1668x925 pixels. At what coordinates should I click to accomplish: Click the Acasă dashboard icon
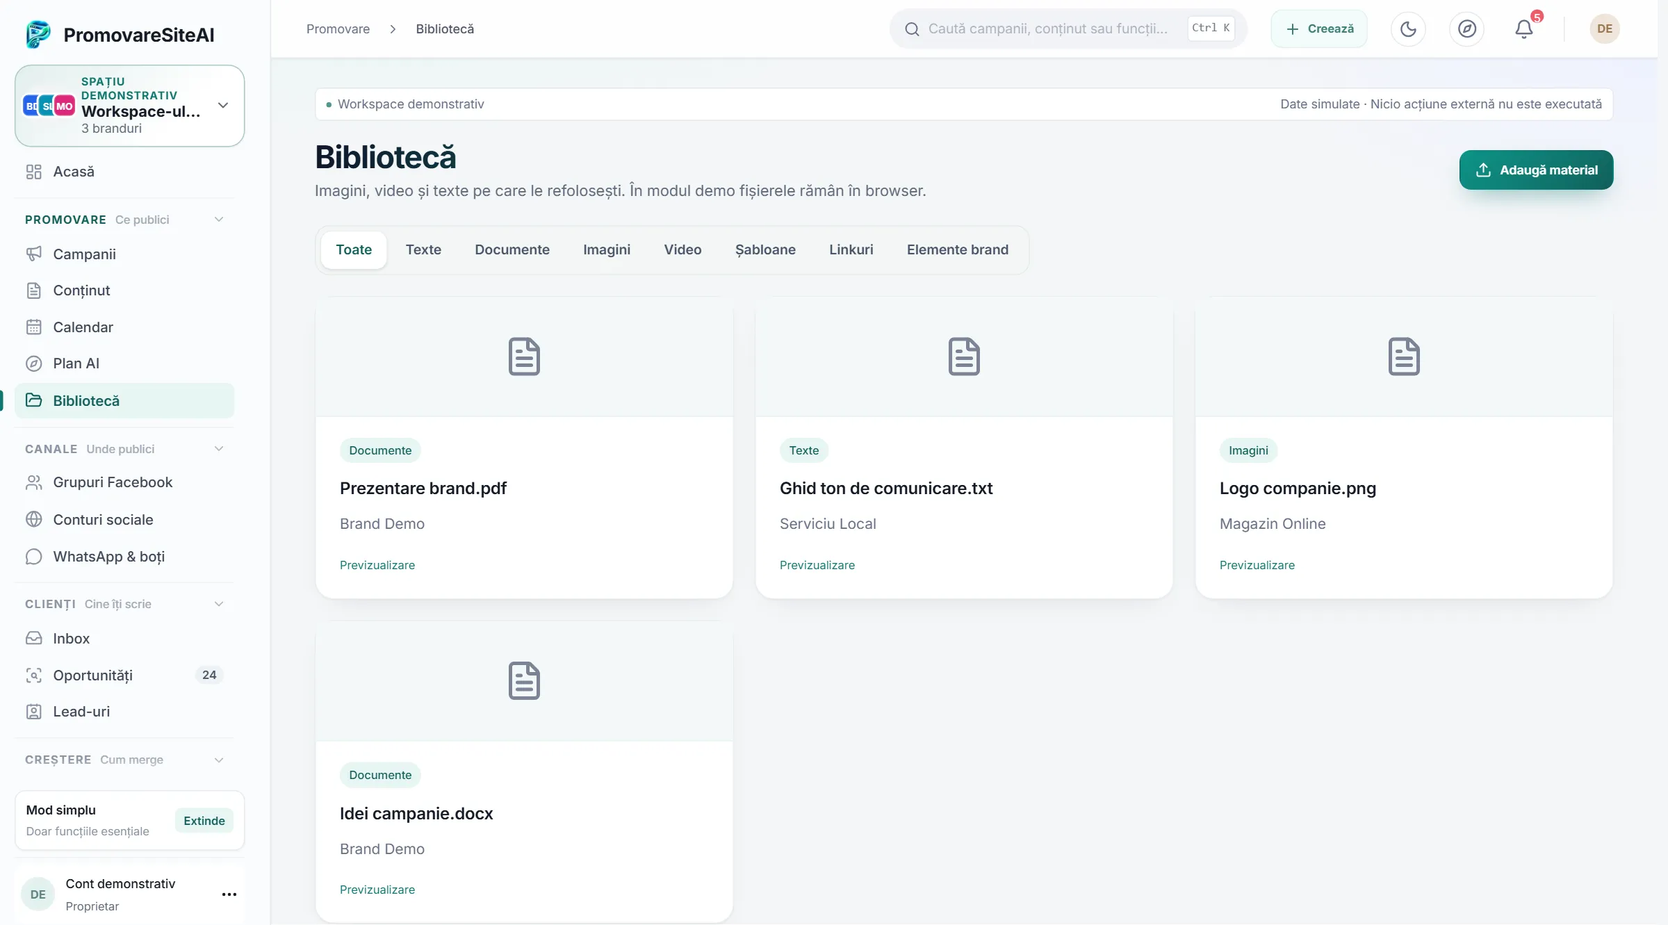[34, 172]
